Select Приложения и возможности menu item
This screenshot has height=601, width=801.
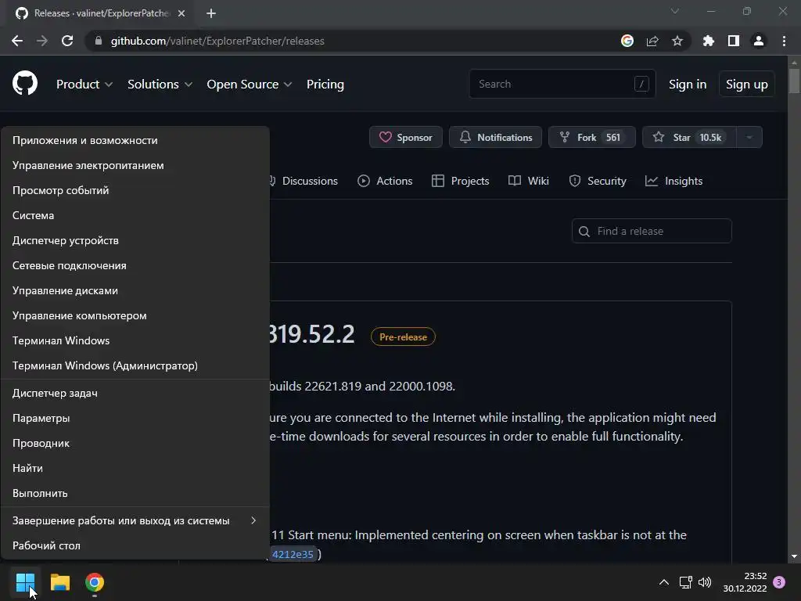(x=135, y=140)
